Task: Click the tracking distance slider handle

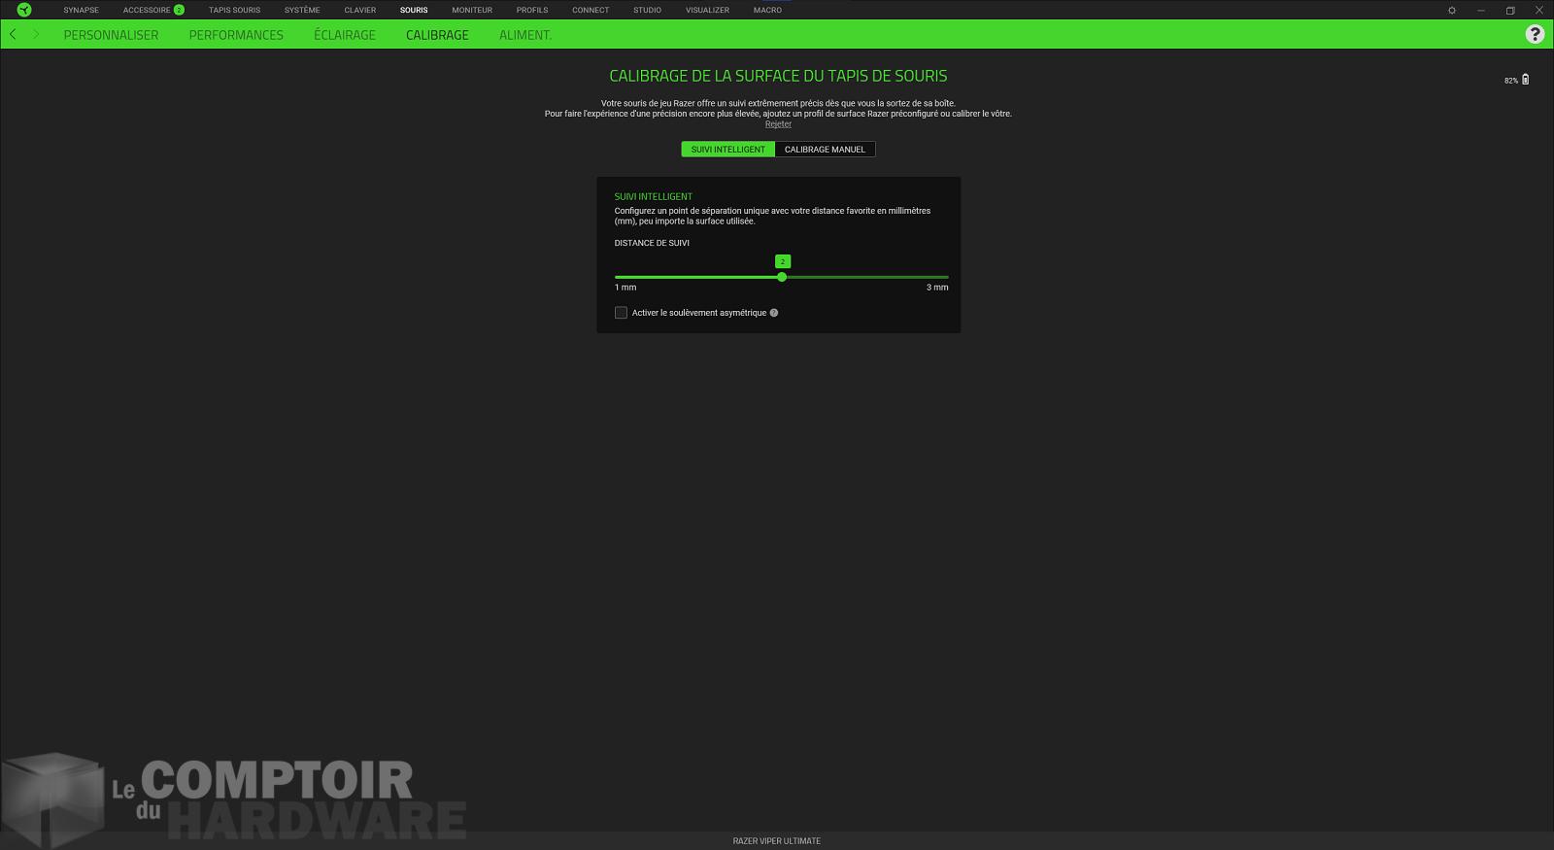Action: click(782, 277)
